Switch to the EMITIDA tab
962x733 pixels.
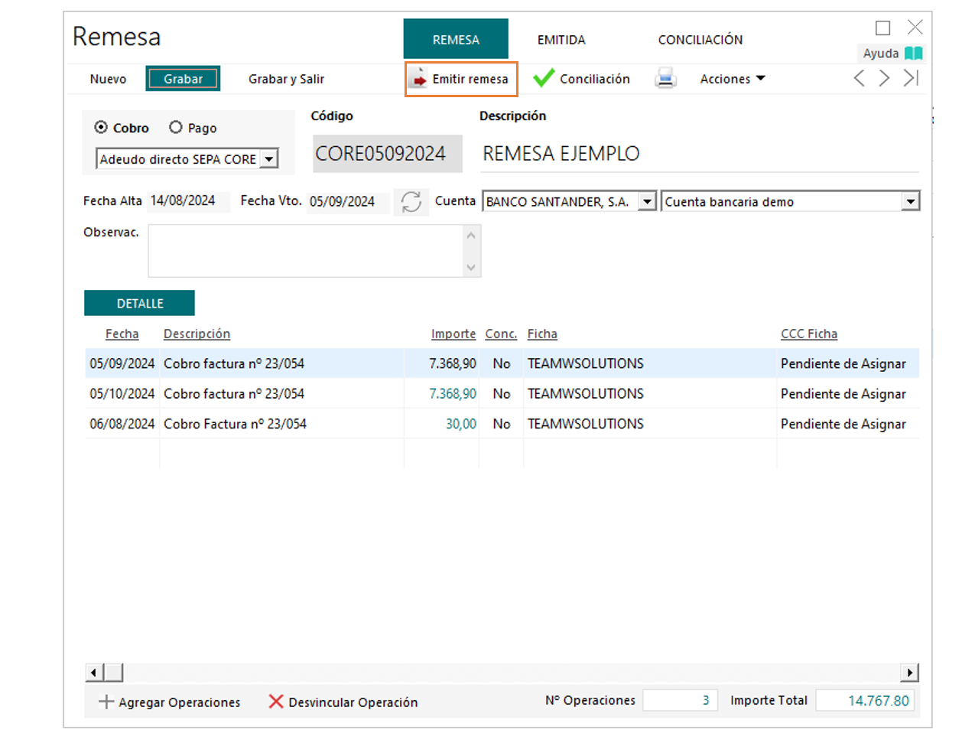pos(561,40)
